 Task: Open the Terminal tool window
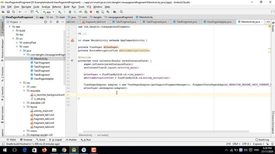[x=26, y=140]
